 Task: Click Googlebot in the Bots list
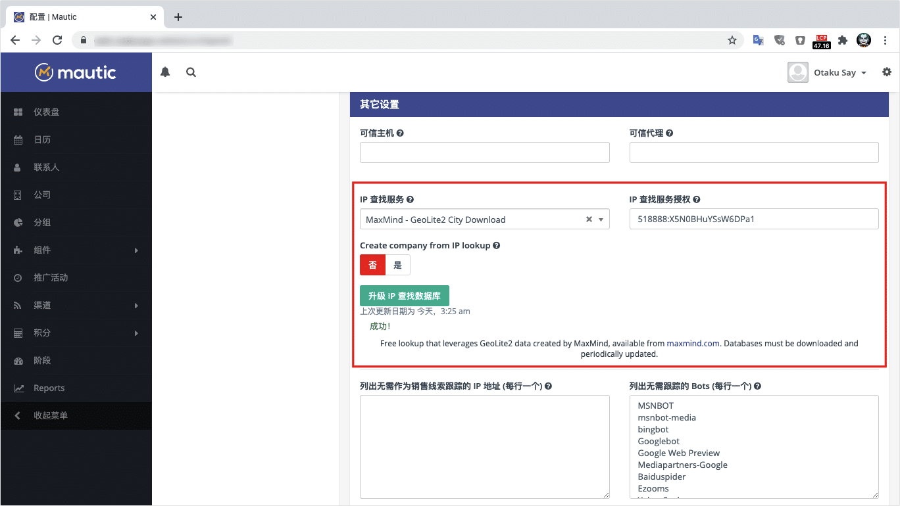pyautogui.click(x=659, y=441)
